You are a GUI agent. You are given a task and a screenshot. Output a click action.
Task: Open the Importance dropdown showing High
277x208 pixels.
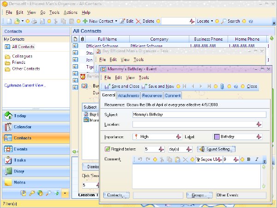tap(179, 136)
